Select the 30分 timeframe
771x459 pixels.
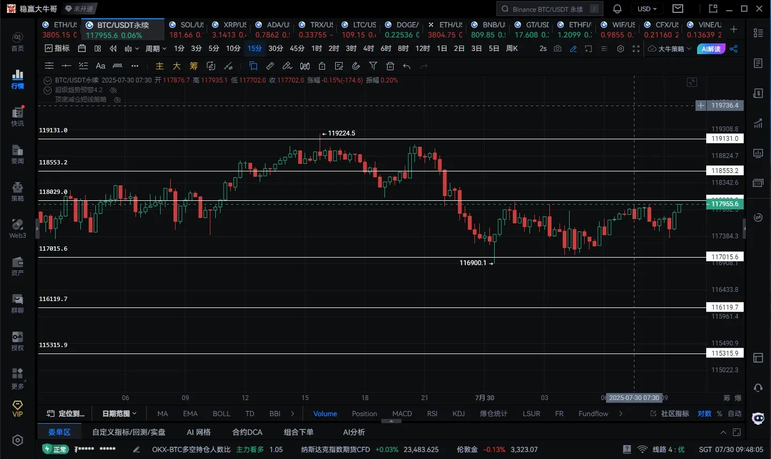[x=276, y=49]
